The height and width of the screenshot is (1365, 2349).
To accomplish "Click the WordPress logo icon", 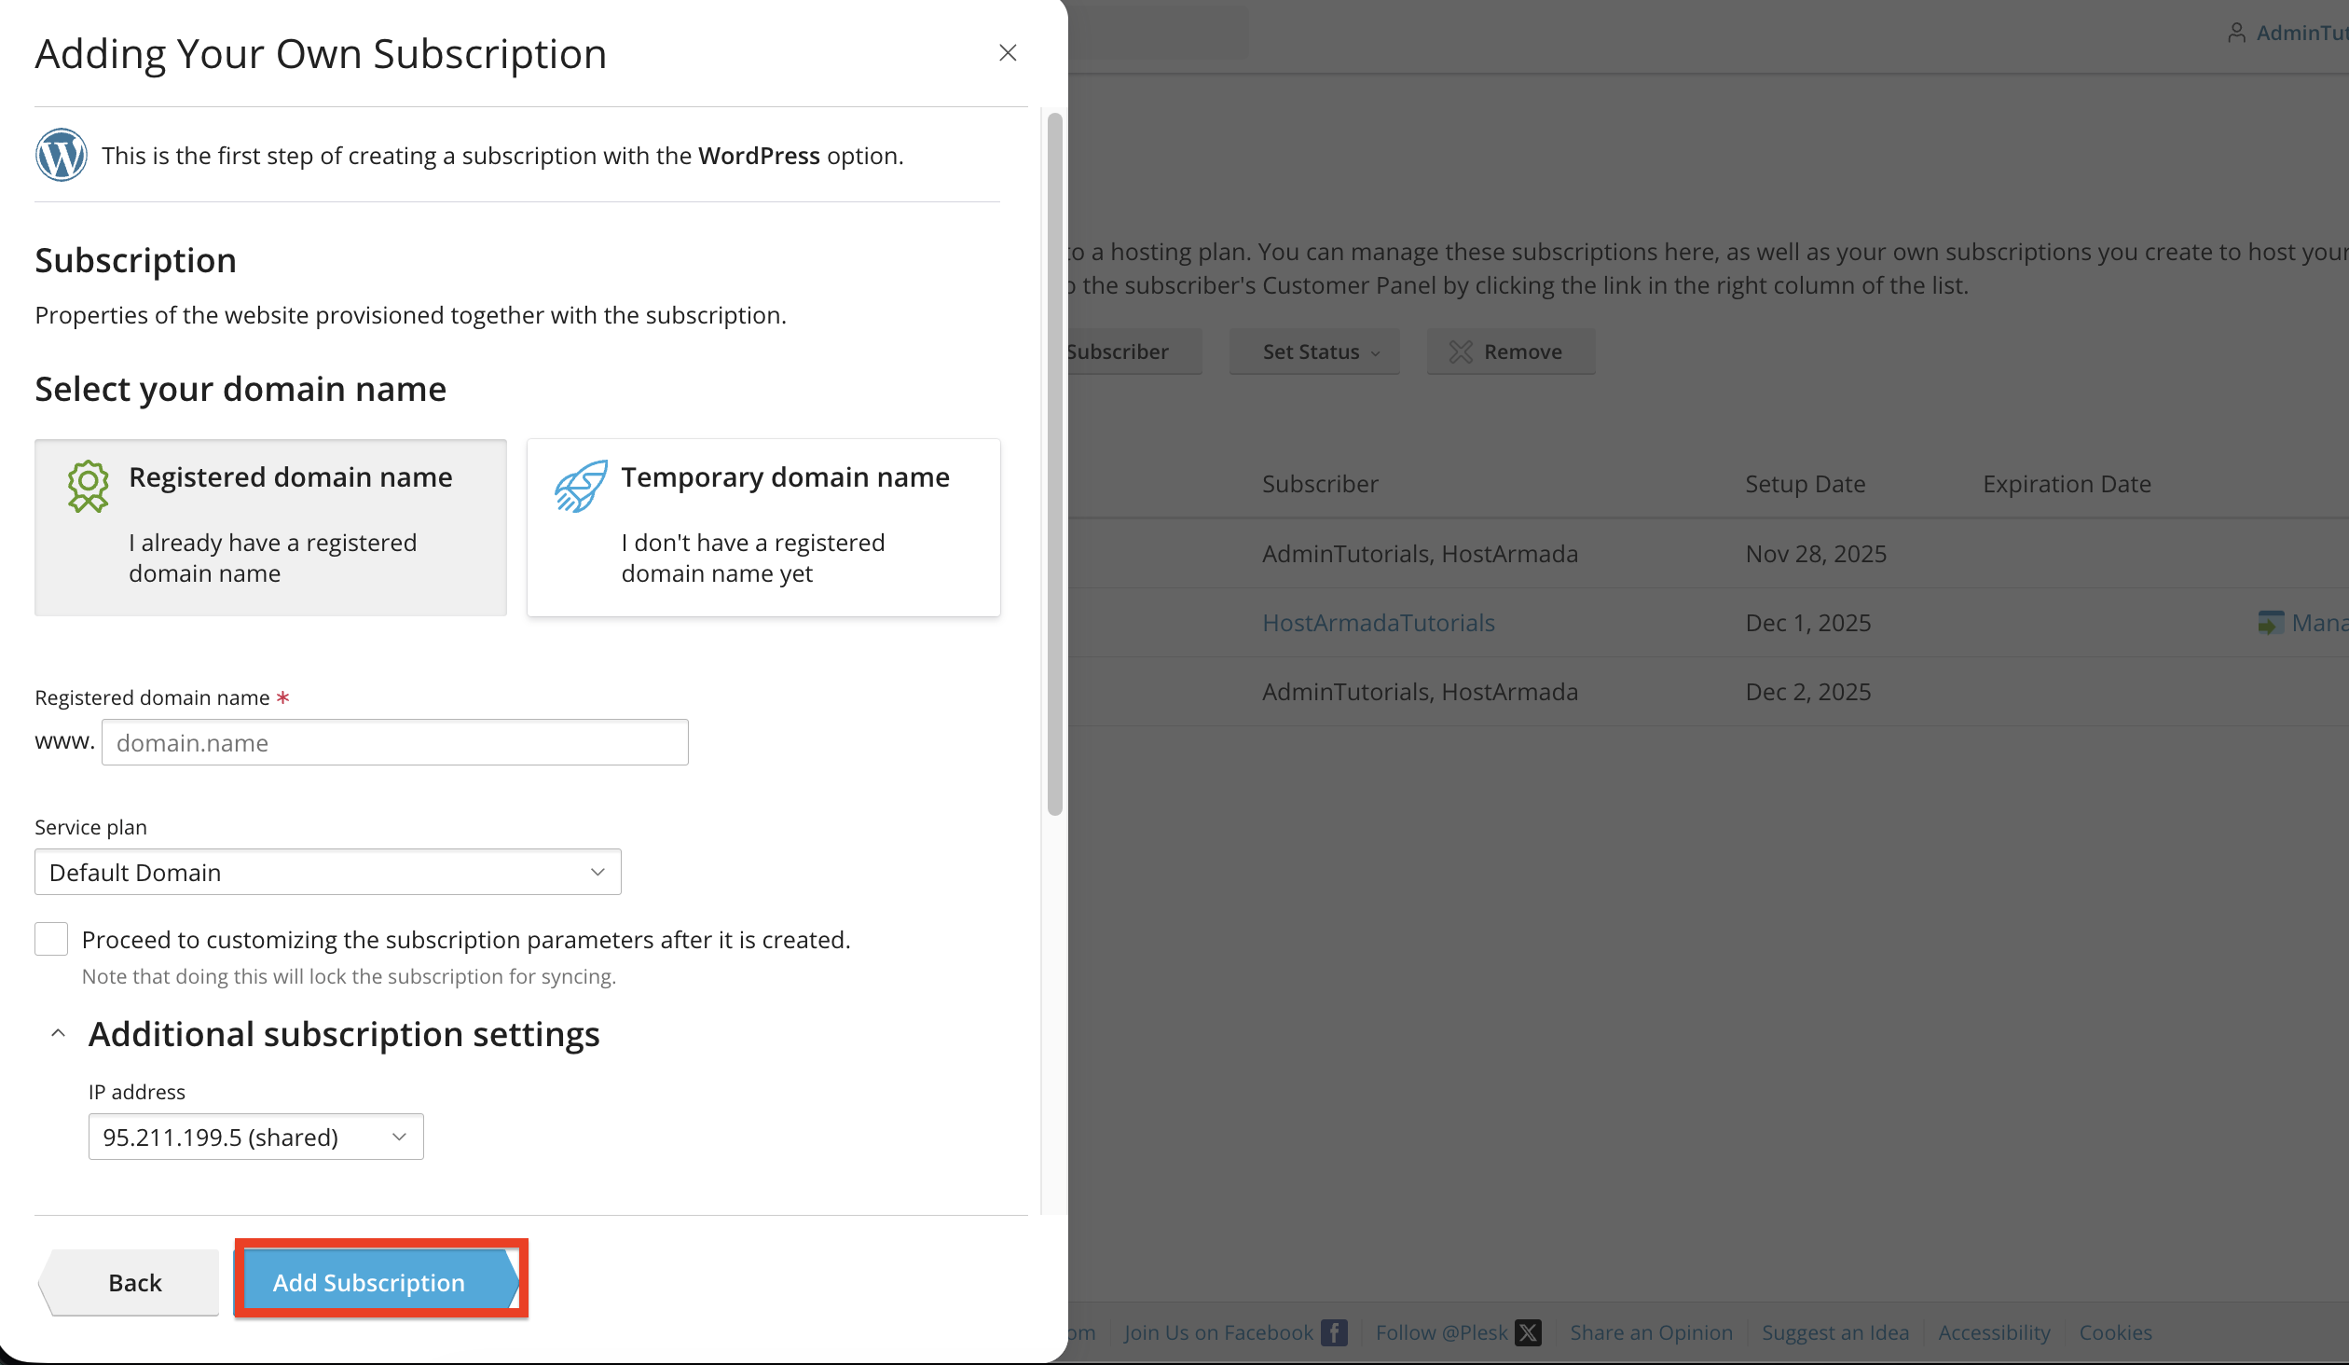I will [x=62, y=155].
